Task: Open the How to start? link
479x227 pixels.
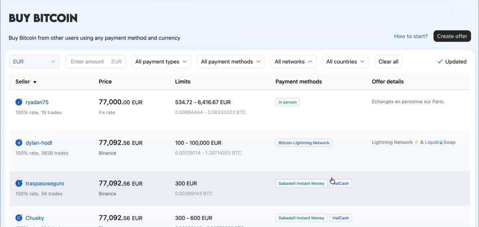Action: click(x=411, y=36)
